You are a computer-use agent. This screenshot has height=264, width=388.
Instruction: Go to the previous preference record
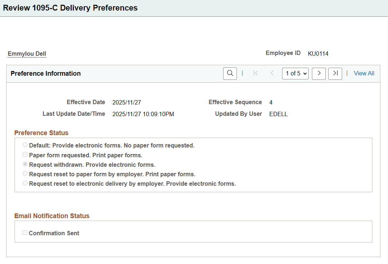pyautogui.click(x=272, y=73)
